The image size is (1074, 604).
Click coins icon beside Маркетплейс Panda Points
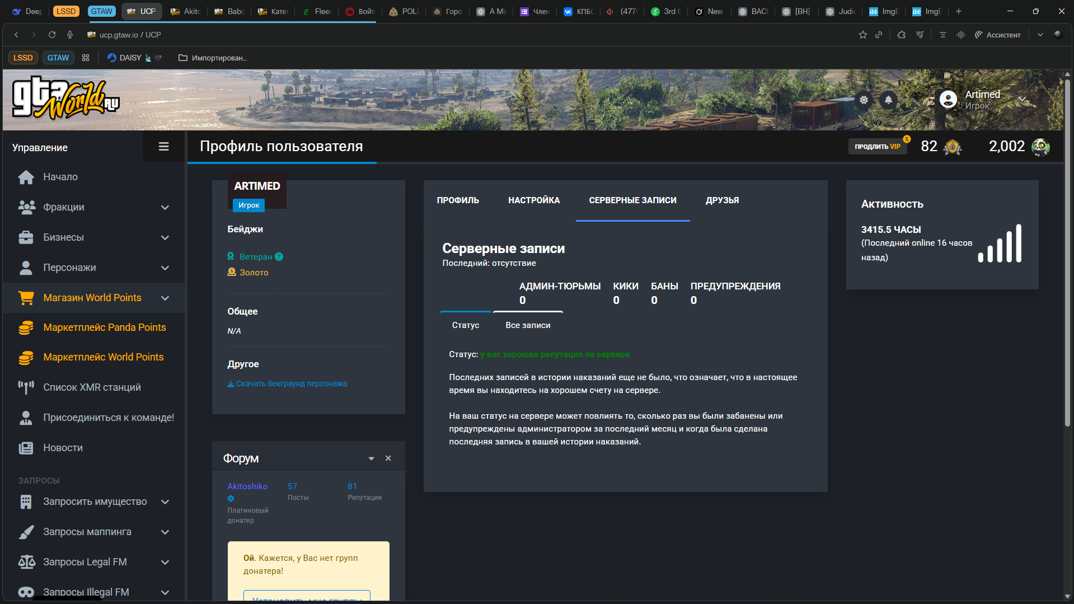point(26,327)
